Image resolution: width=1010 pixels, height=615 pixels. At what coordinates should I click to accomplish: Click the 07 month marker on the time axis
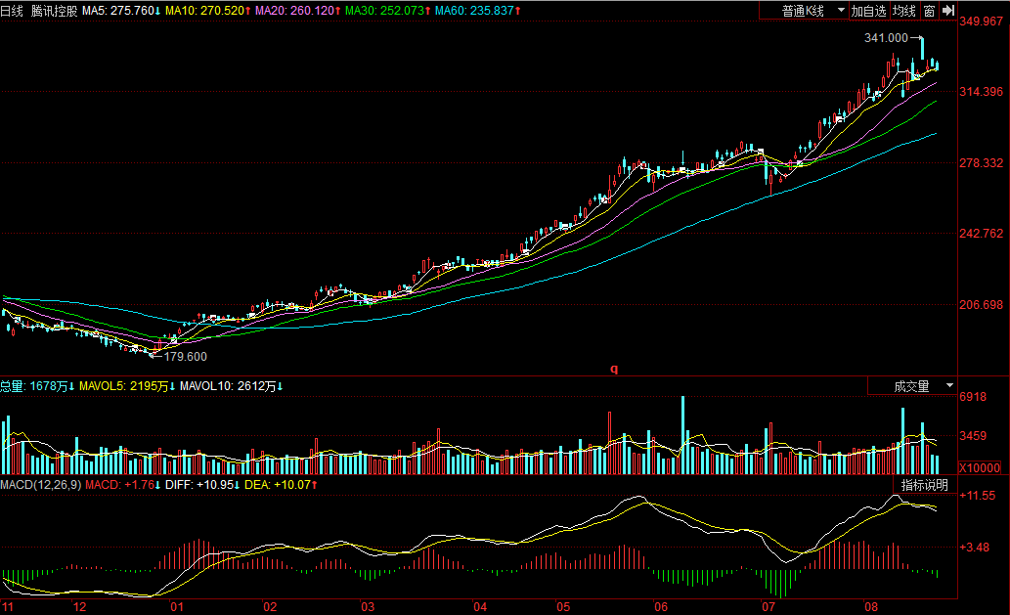tap(768, 606)
